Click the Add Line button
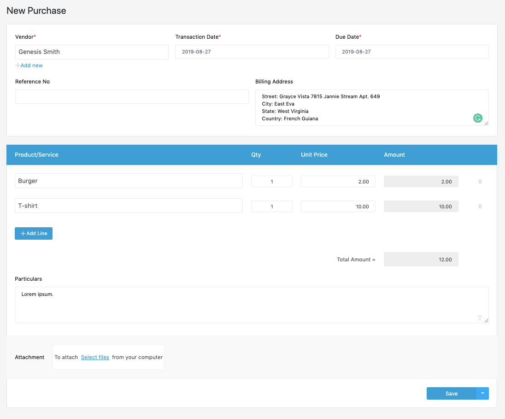This screenshot has width=505, height=419. pyautogui.click(x=34, y=233)
